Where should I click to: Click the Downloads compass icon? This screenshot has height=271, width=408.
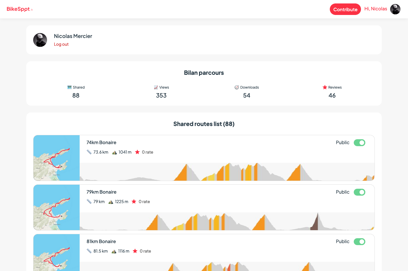[x=237, y=87]
